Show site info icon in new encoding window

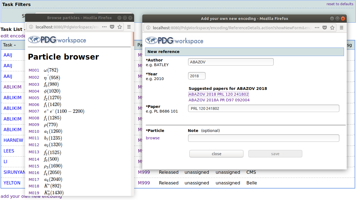(148, 28)
